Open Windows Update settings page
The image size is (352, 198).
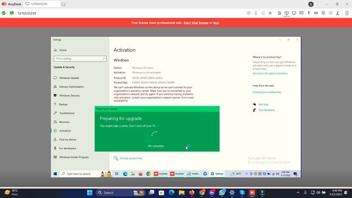click(x=67, y=78)
